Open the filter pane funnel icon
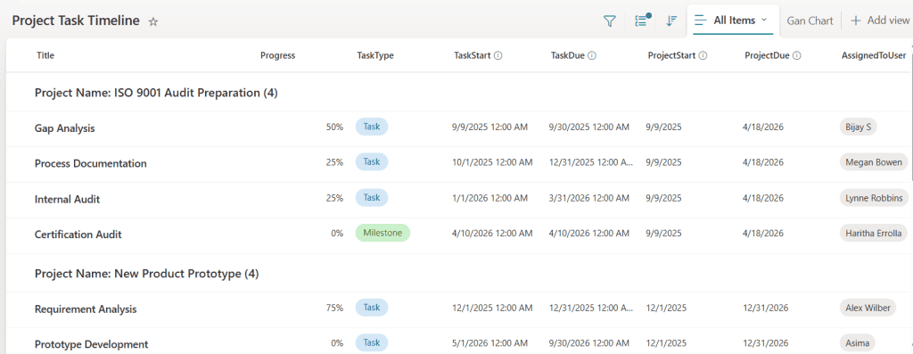The width and height of the screenshot is (913, 354). click(609, 21)
